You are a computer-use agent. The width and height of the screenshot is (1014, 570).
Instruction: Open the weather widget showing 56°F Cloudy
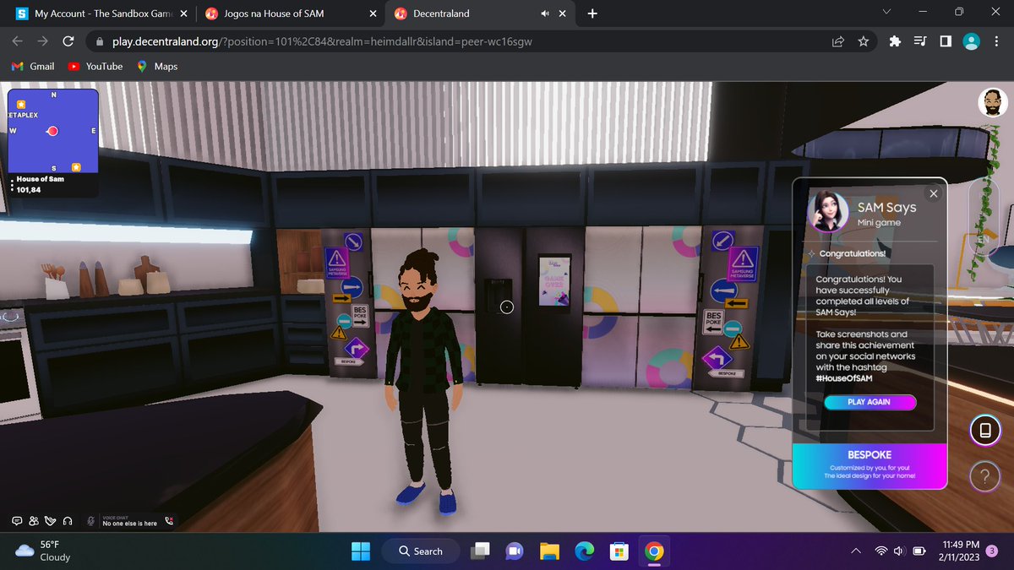[42, 551]
